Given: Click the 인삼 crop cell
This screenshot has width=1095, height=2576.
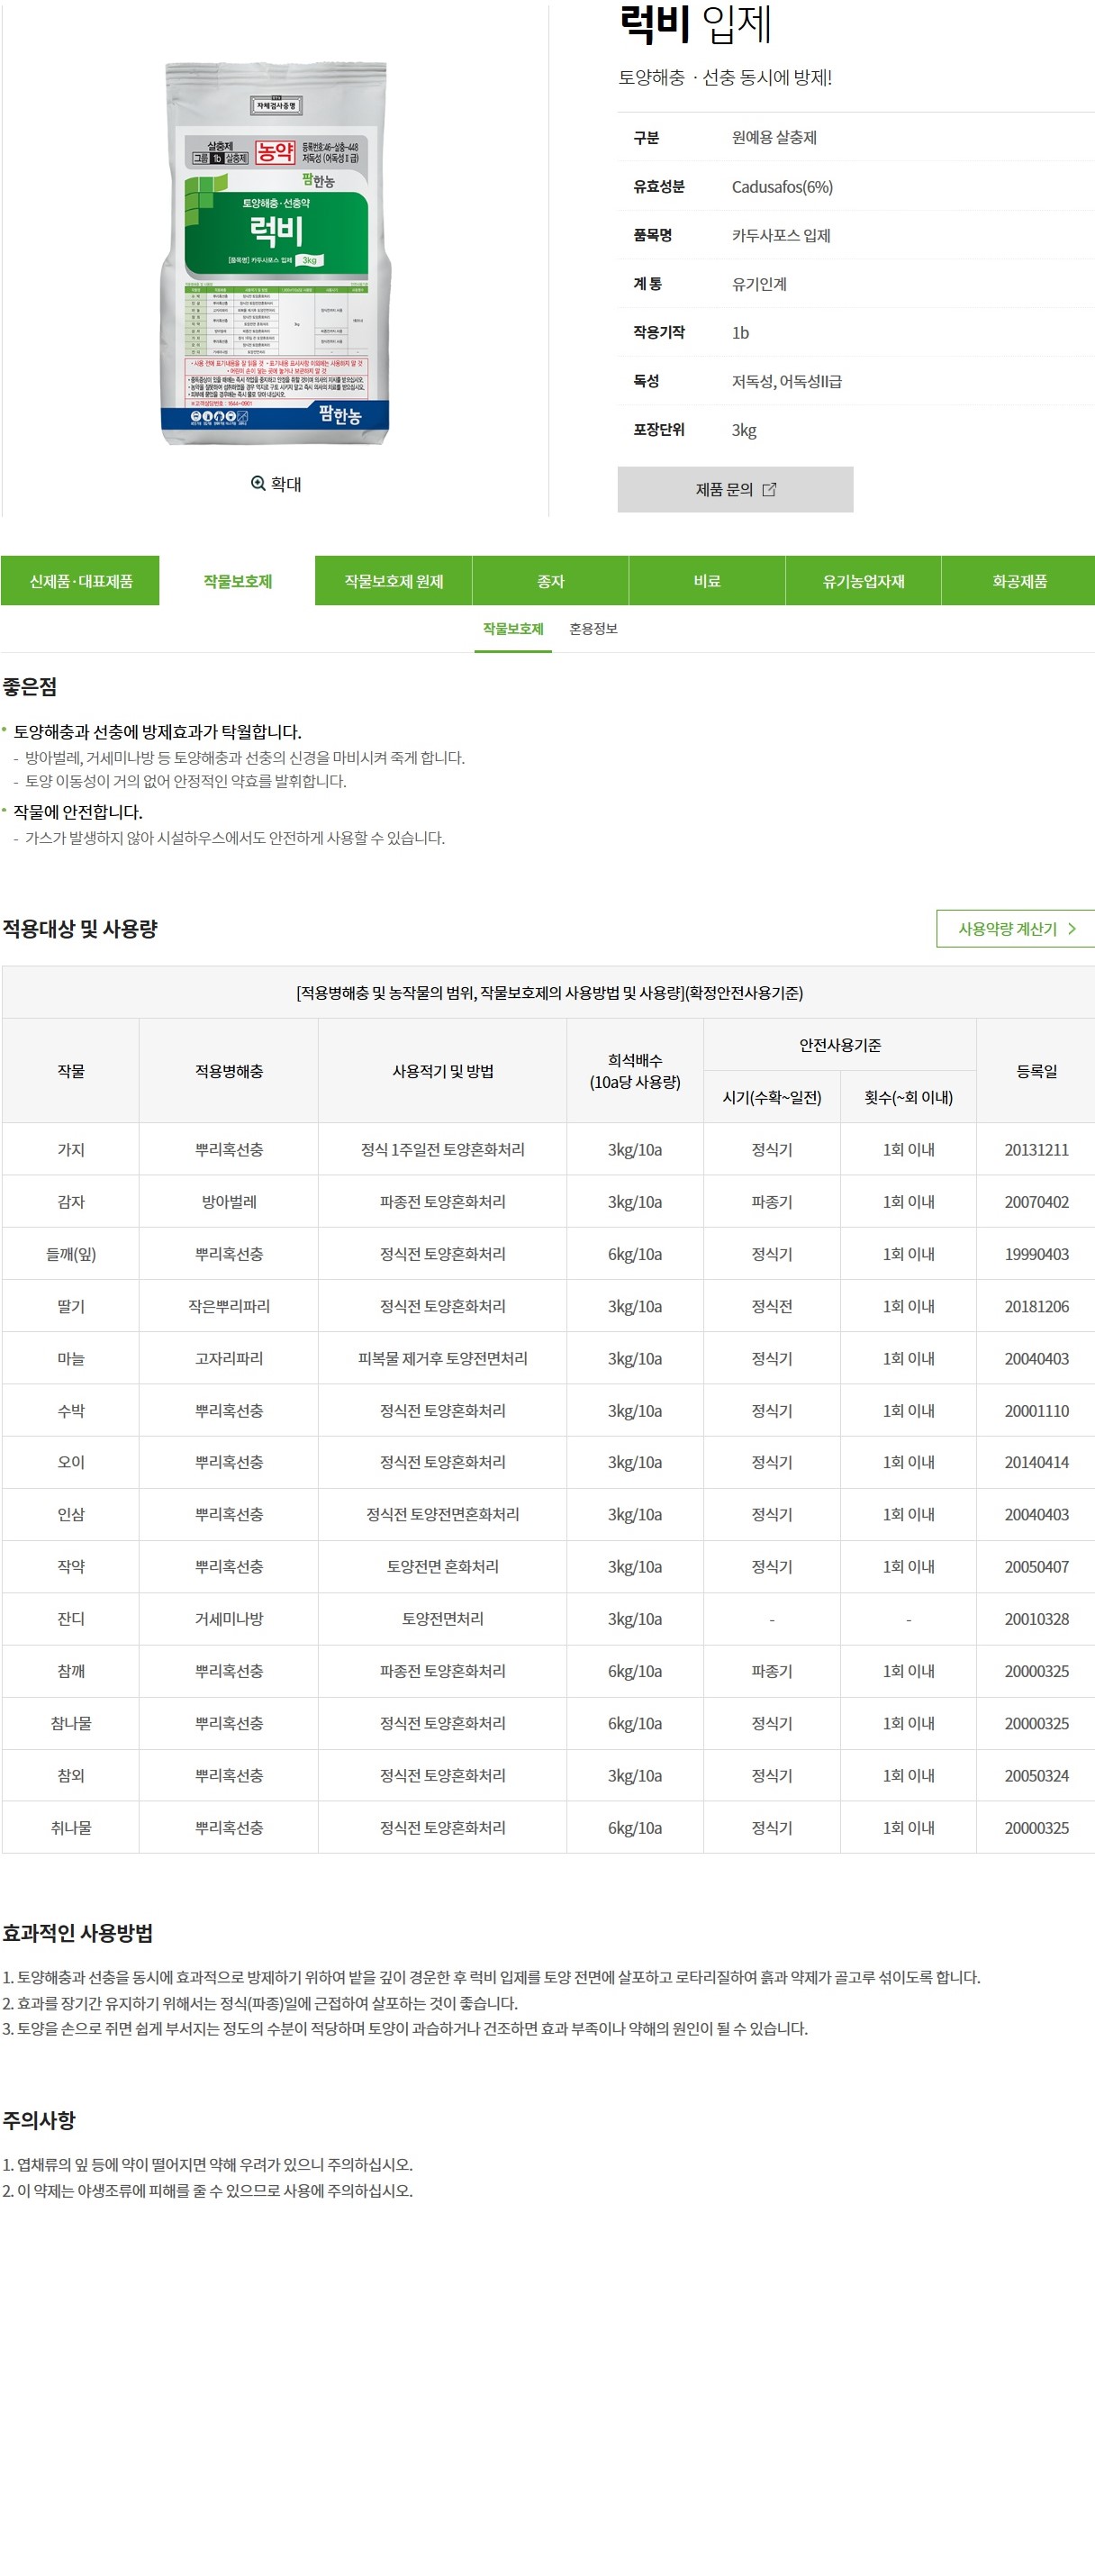Looking at the screenshot, I should coord(71,1515).
